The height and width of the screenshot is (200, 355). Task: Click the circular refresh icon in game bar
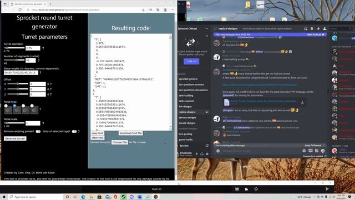[256, 189]
